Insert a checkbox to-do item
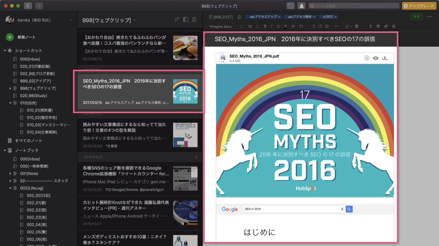 point(327,26)
